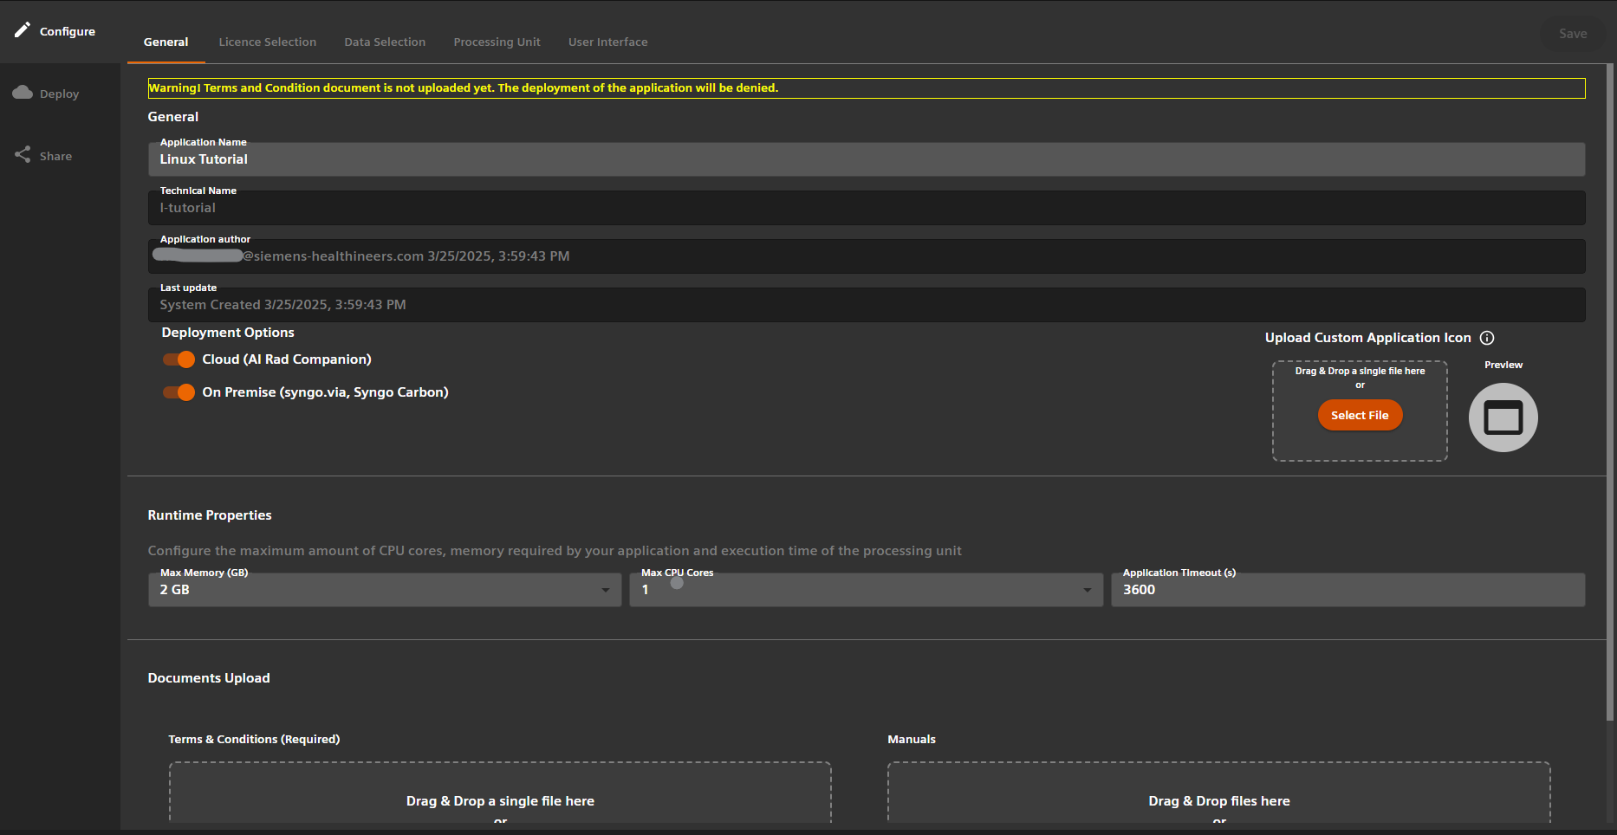Click the Configure label at the top left
This screenshot has width=1617, height=835.
pyautogui.click(x=67, y=31)
